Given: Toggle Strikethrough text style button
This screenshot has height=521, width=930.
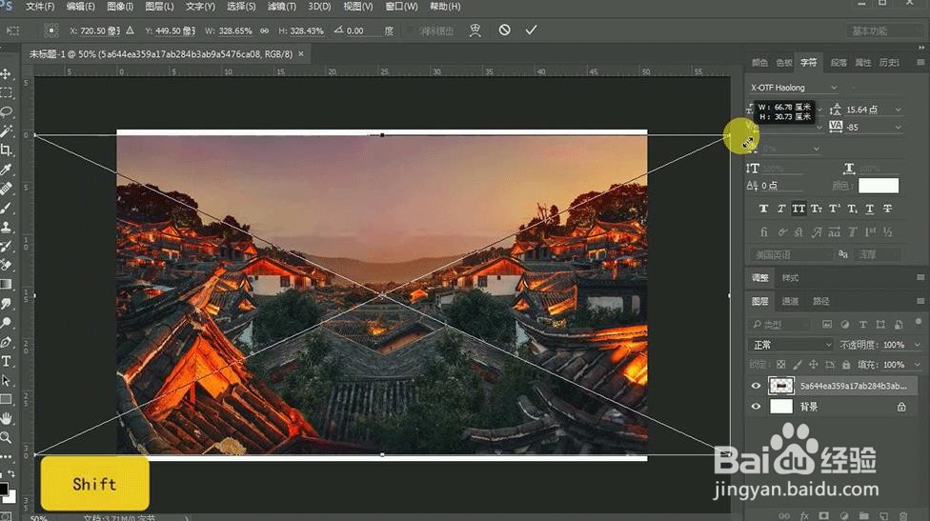Looking at the screenshot, I should tap(887, 209).
